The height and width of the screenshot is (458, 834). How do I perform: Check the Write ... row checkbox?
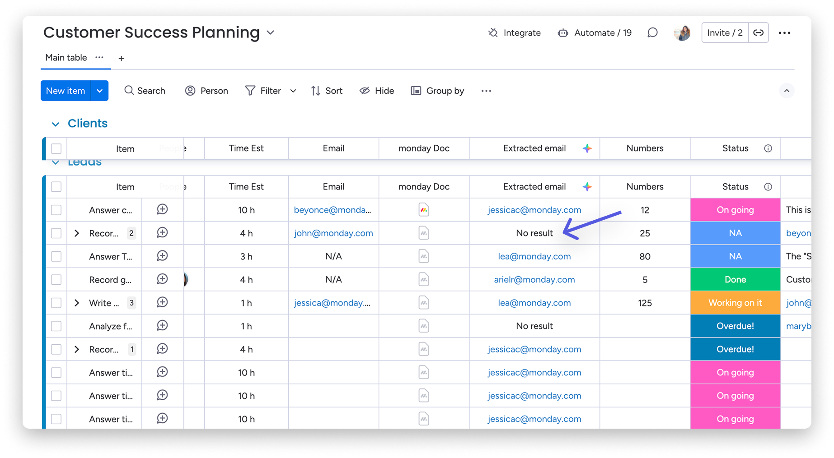click(56, 303)
